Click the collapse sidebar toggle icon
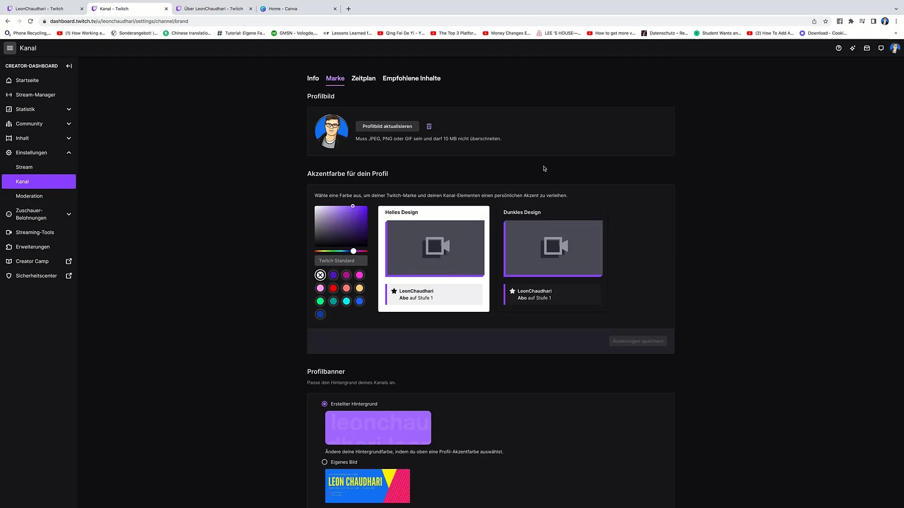 pyautogui.click(x=69, y=65)
